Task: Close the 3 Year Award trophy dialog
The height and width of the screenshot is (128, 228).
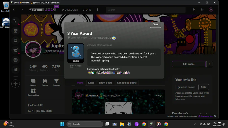Action: coord(155,25)
